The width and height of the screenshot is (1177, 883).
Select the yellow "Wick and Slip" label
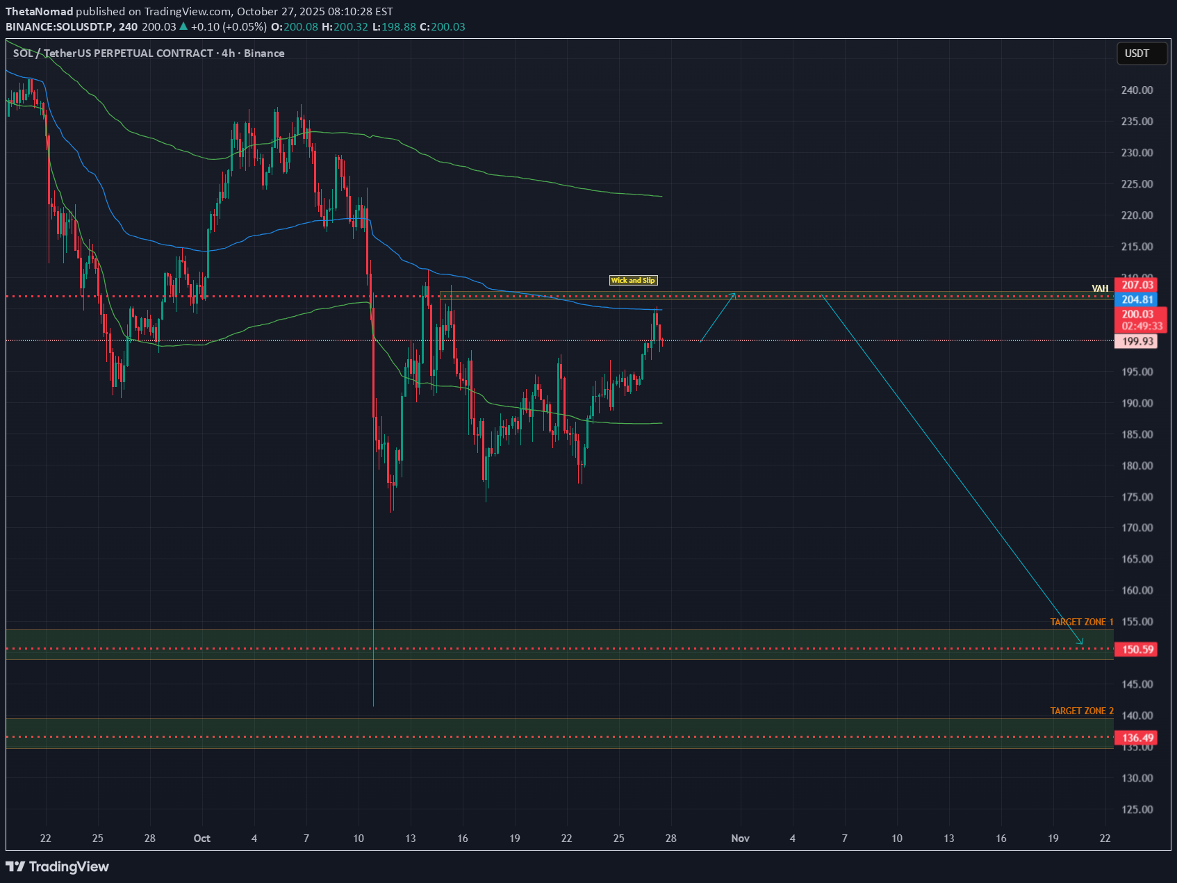[632, 280]
